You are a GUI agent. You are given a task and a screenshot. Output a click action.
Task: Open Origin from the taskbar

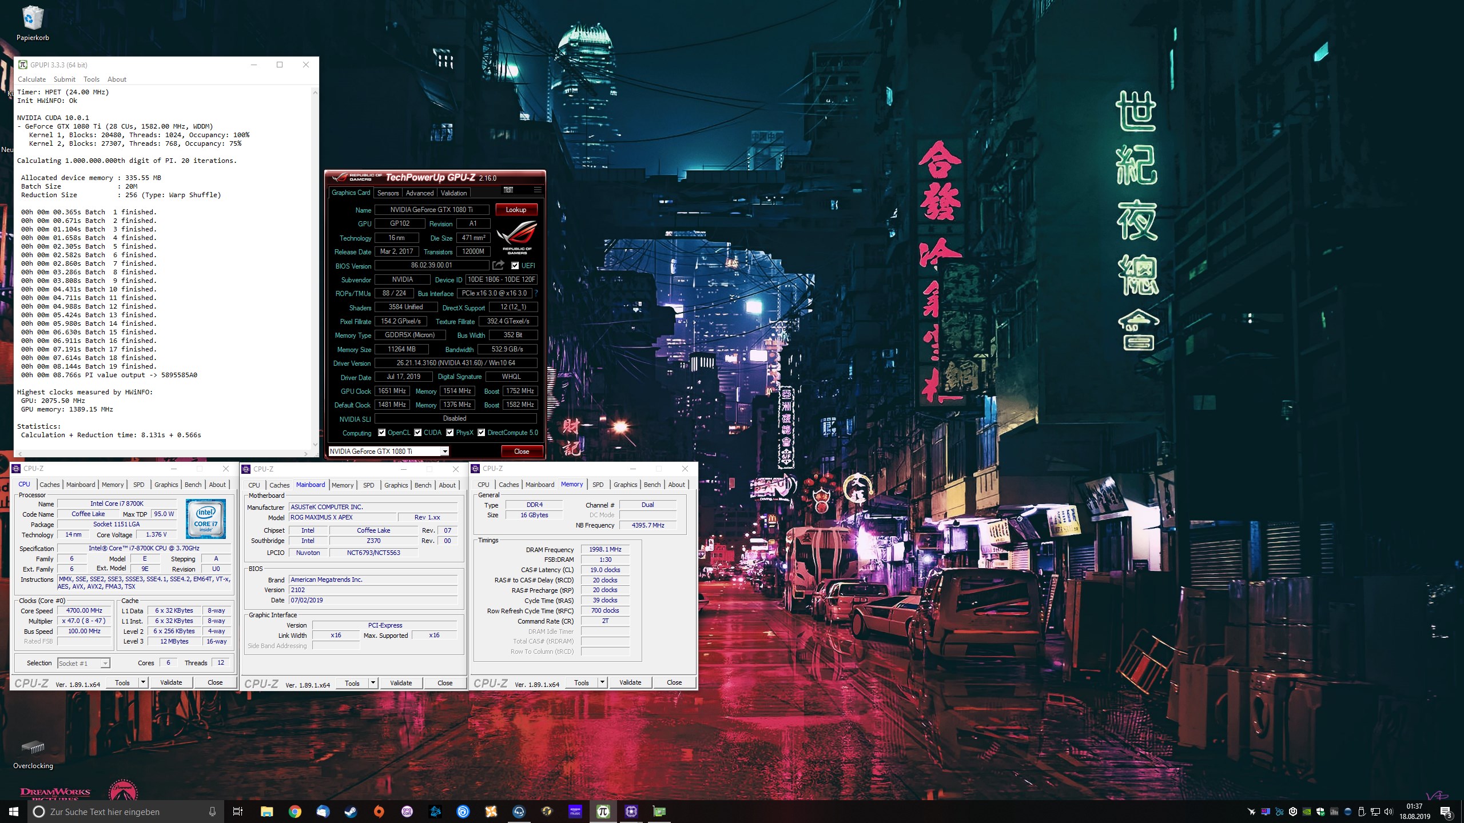pyautogui.click(x=379, y=812)
